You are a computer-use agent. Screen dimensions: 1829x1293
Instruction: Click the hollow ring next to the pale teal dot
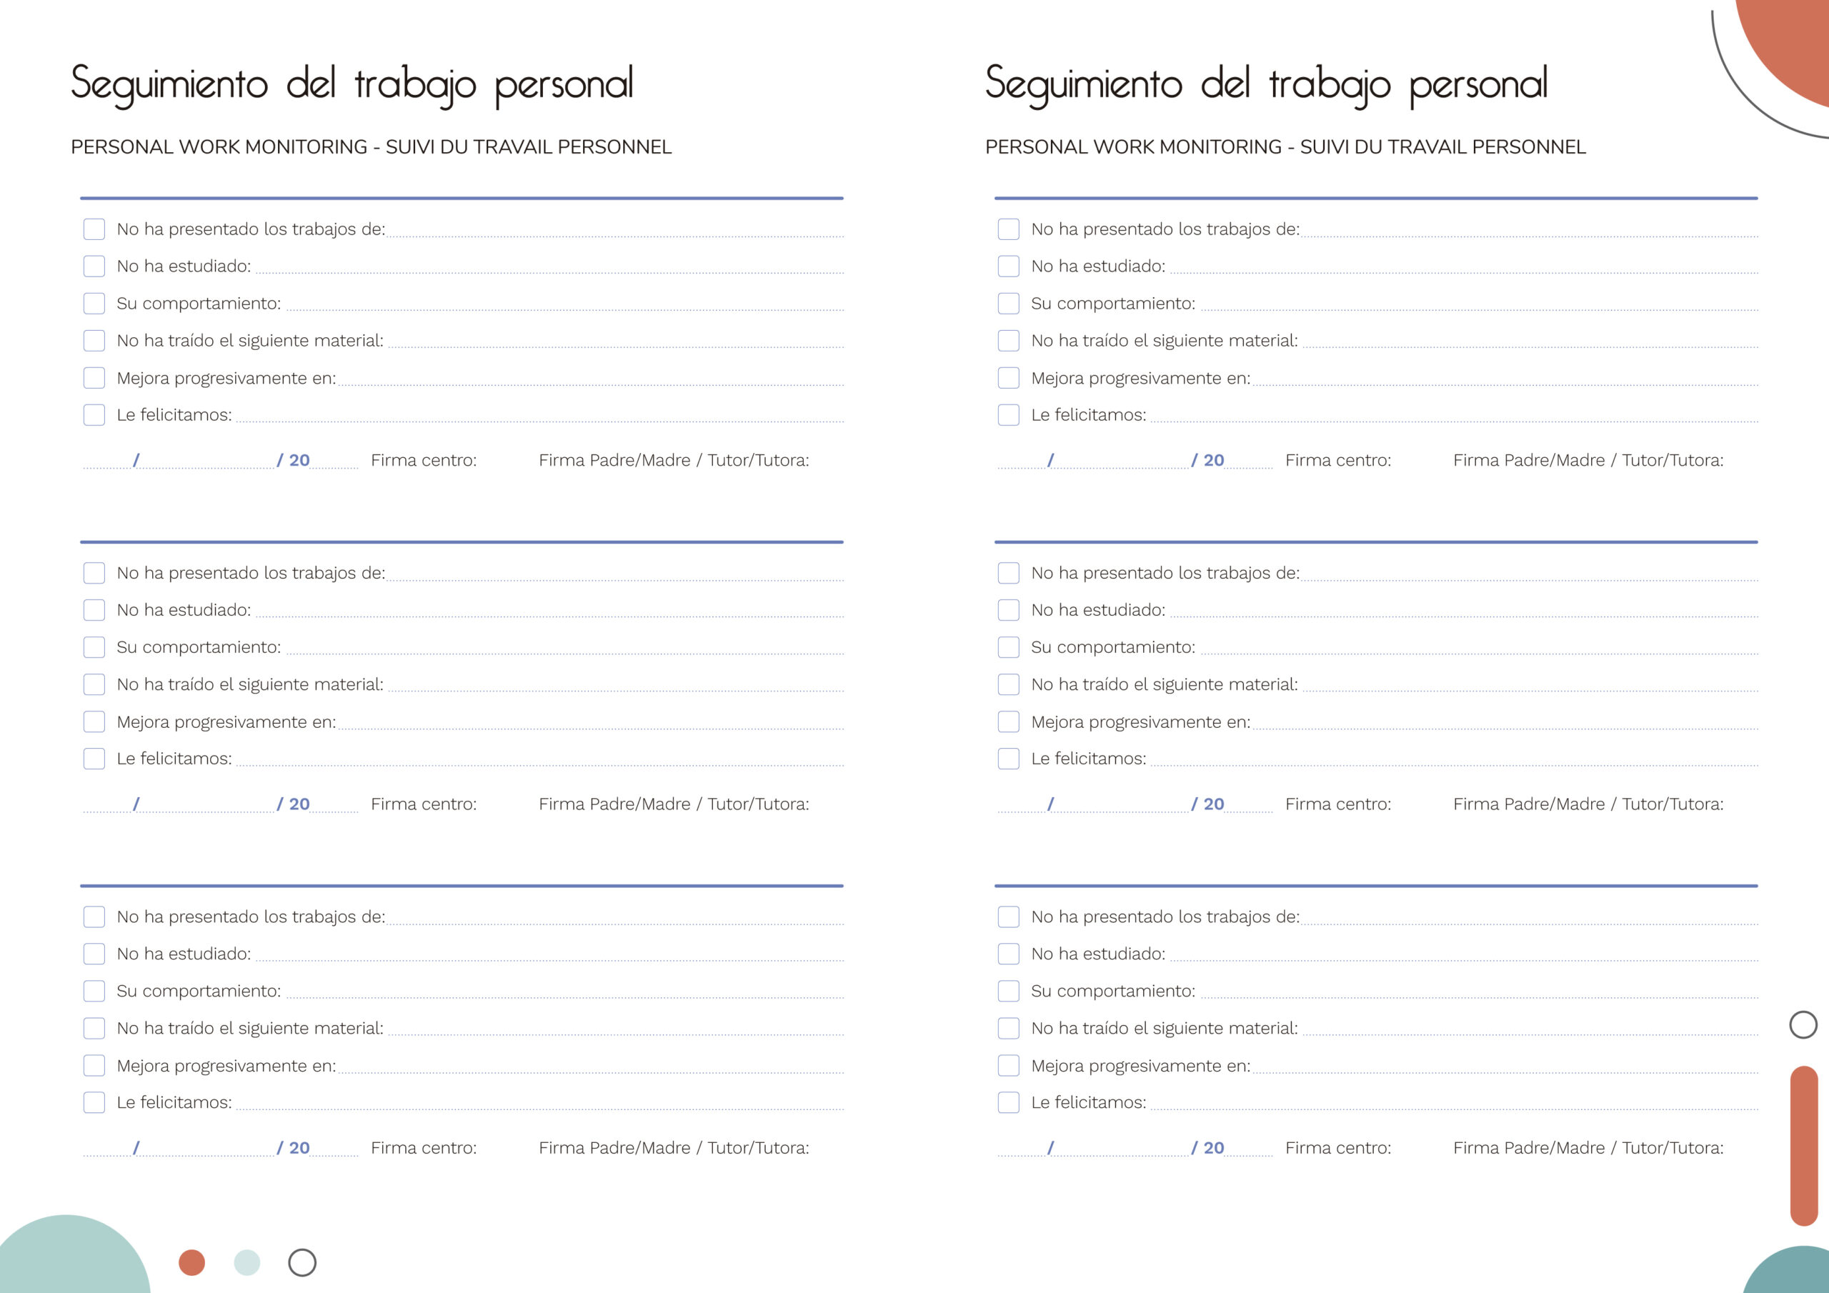(x=302, y=1262)
